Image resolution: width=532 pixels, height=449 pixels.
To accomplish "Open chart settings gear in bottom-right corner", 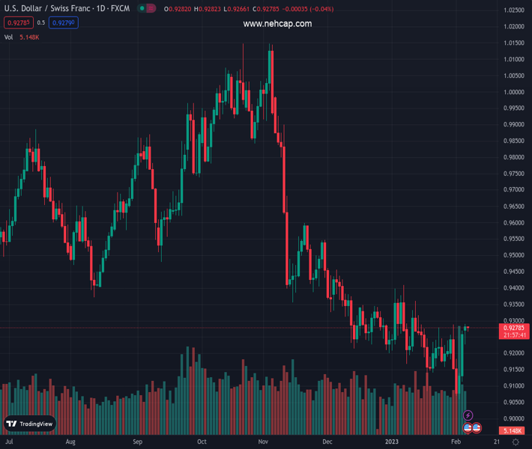I will [x=516, y=442].
